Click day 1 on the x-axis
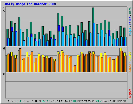 pos(9,101)
